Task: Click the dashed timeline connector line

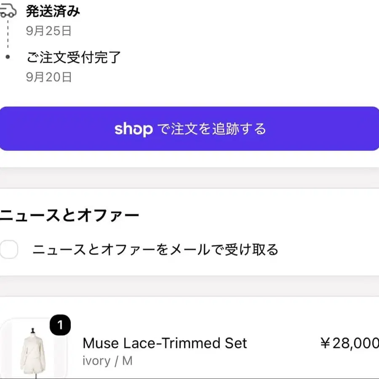Action: [8, 34]
